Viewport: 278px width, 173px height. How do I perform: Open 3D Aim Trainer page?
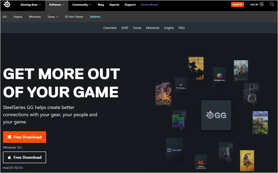74,17
